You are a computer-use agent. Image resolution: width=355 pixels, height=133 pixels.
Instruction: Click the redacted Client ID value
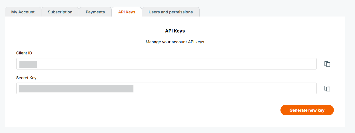click(x=28, y=64)
